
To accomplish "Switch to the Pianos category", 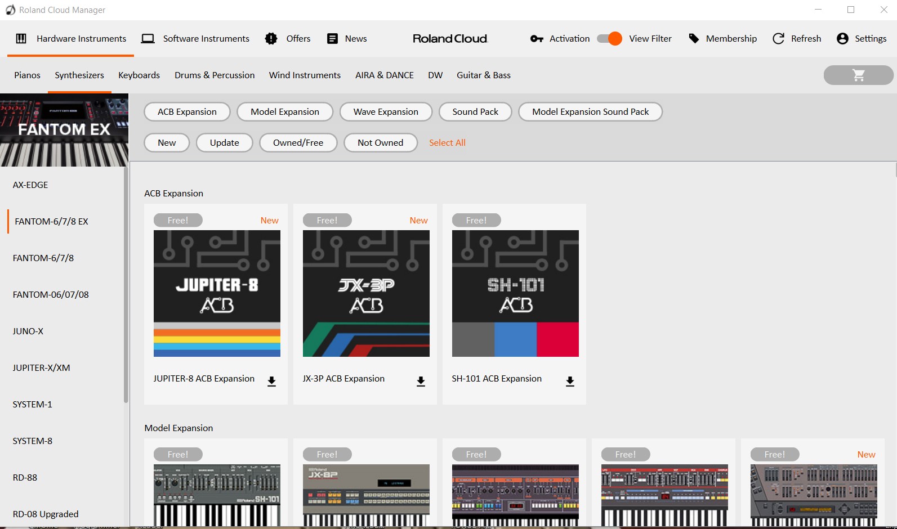I will 28,75.
